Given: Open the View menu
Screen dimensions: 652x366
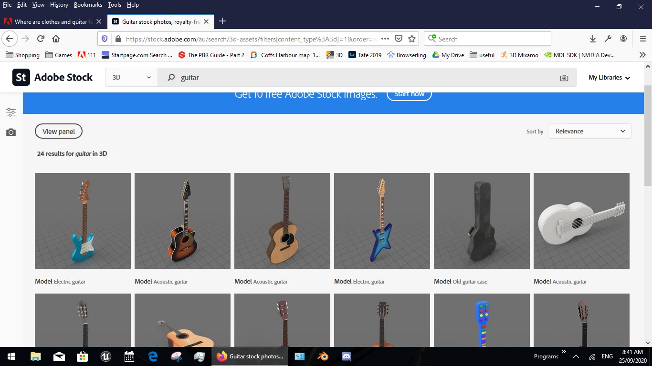Looking at the screenshot, I should coord(38,5).
